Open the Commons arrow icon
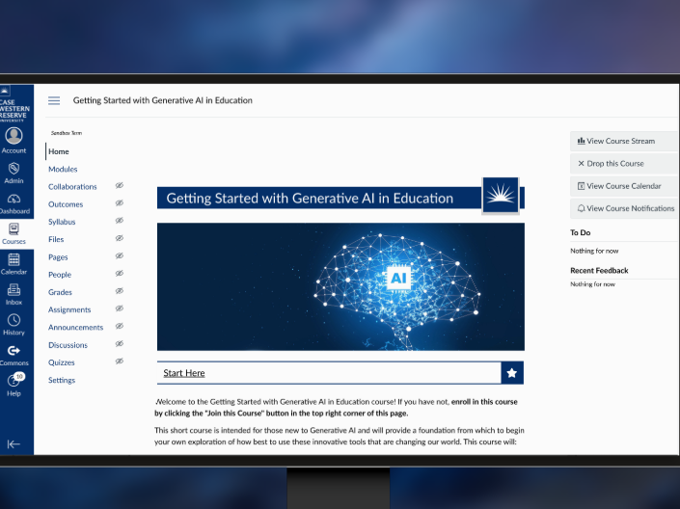Image resolution: width=680 pixels, height=509 pixels. click(x=14, y=350)
